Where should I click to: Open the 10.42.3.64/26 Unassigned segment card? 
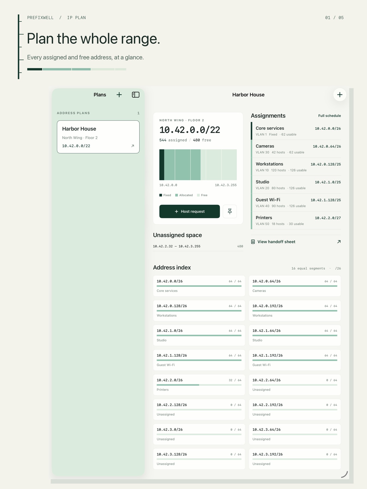(x=295, y=434)
